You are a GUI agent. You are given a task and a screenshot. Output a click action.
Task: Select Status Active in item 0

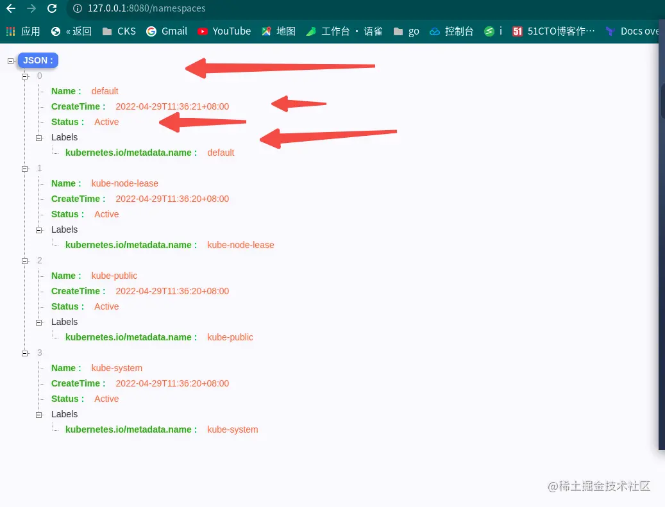tap(106, 122)
